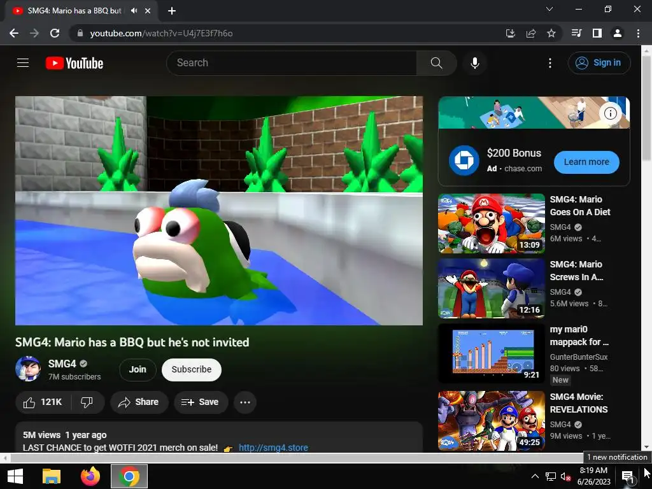The width and height of the screenshot is (652, 489).
Task: Join the SMG4 channel membership
Action: pyautogui.click(x=138, y=369)
